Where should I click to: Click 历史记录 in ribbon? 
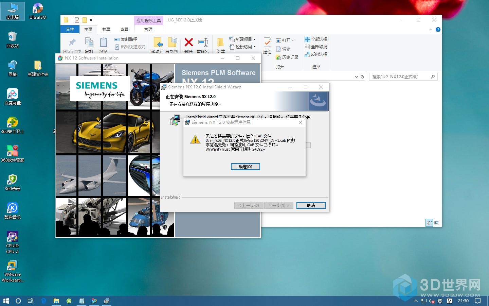click(x=287, y=57)
